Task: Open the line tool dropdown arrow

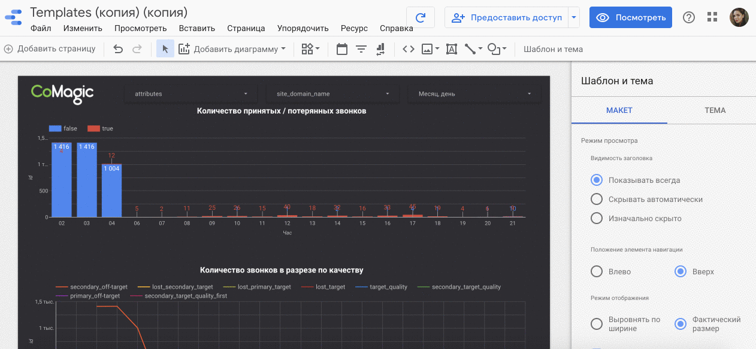Action: (x=480, y=49)
